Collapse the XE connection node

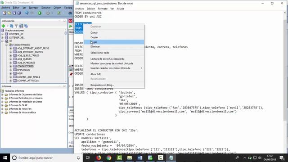point(2,41)
